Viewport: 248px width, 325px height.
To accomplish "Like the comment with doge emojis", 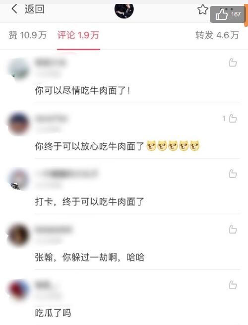I will (233, 119).
